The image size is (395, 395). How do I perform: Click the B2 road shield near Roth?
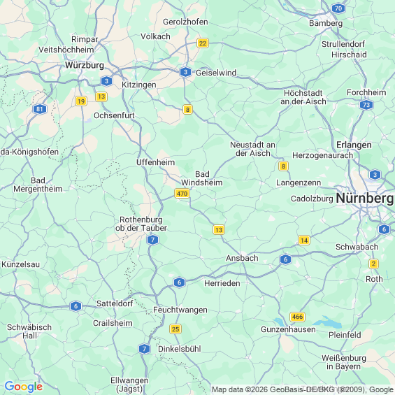373,264
